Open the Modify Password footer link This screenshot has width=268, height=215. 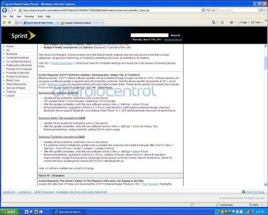tap(44, 192)
